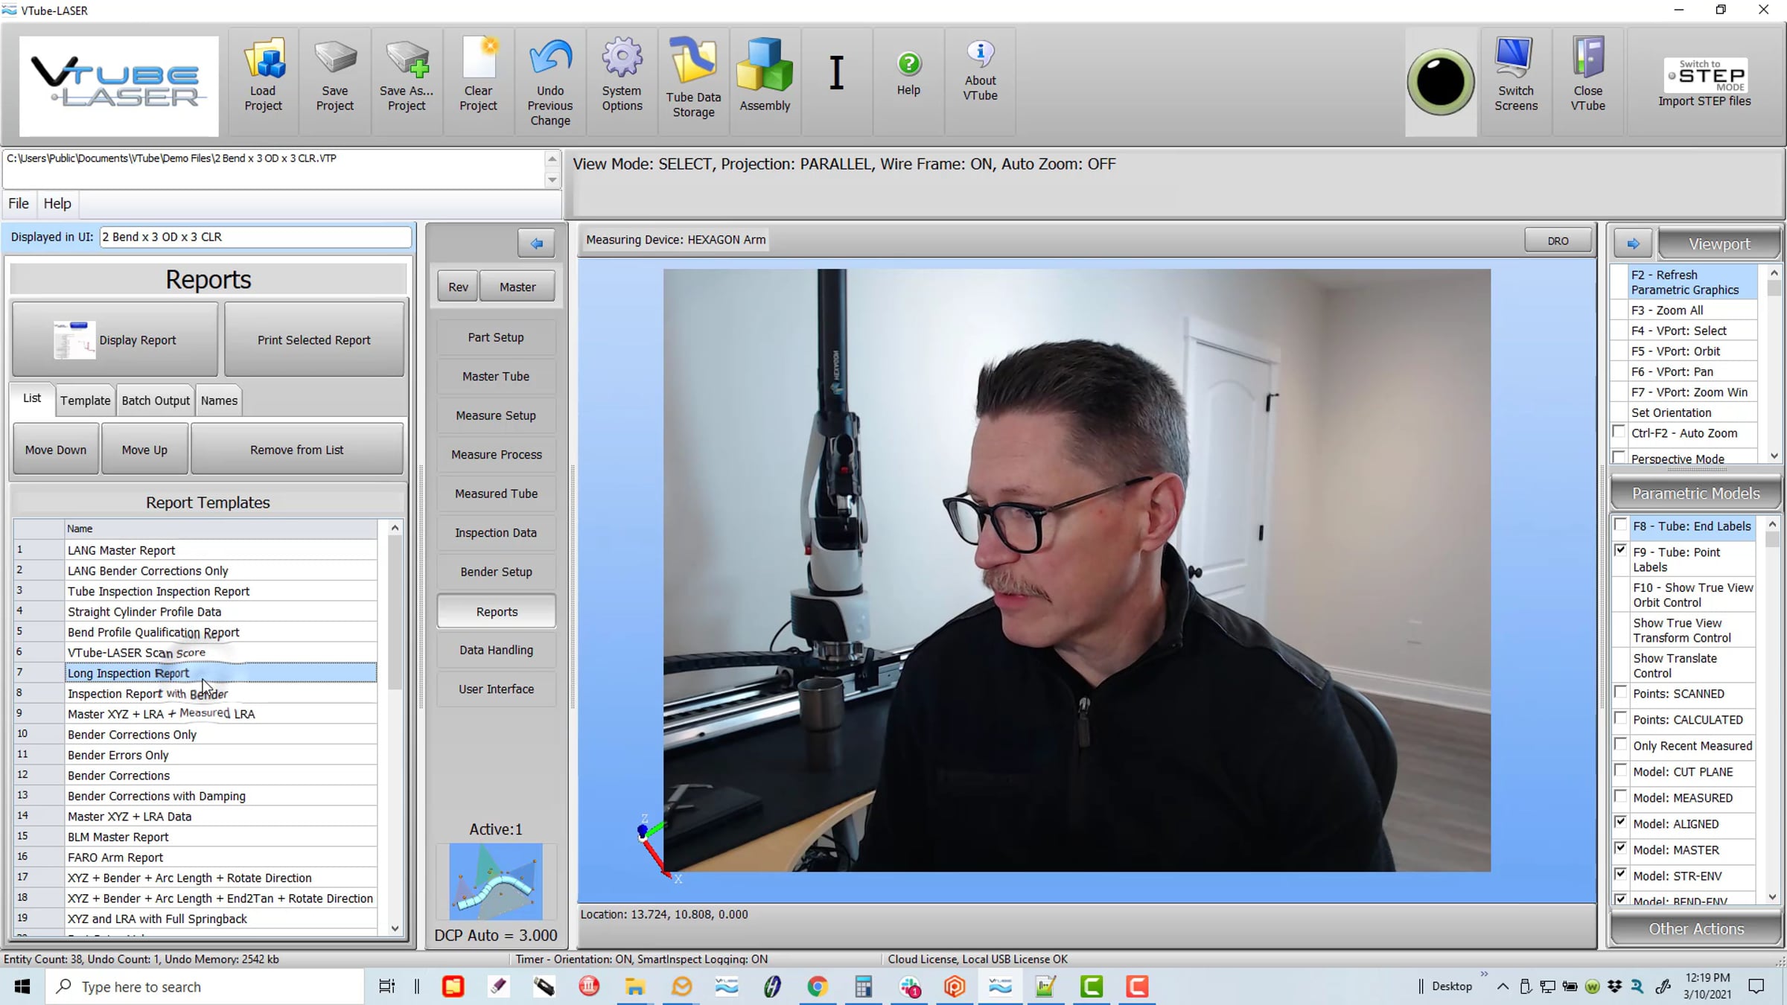Uncheck F9 Tube Point Labels
Screen dimensions: 1787x1005
(1620, 551)
